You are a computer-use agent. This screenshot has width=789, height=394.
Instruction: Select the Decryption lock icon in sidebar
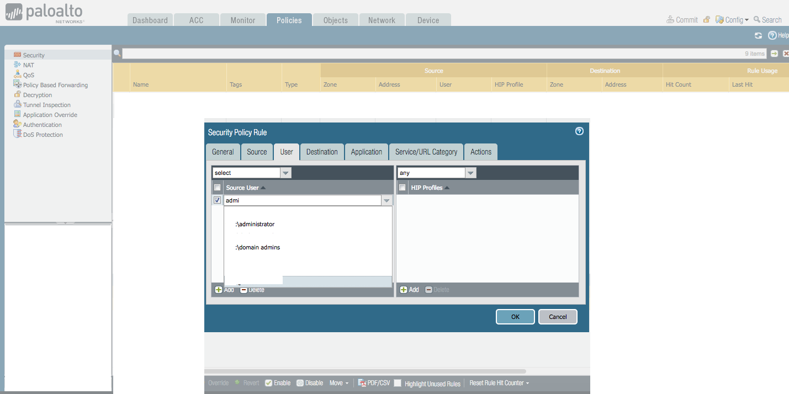click(17, 95)
